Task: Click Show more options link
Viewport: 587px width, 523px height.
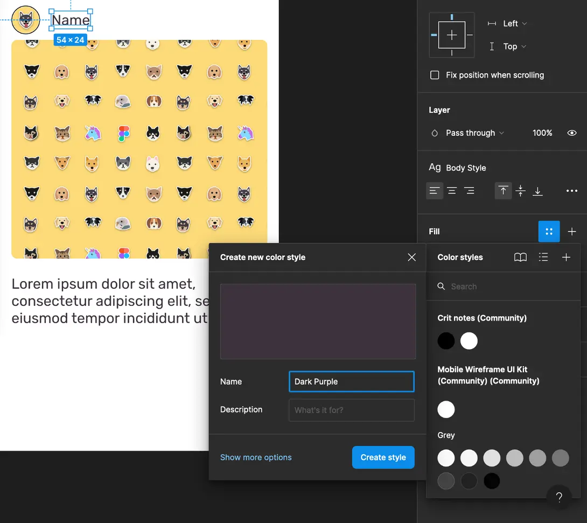Action: [256, 457]
